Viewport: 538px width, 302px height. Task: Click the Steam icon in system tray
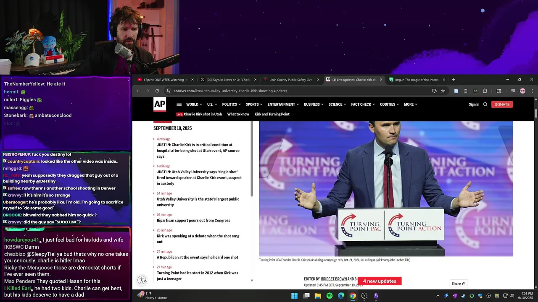pyautogui.click(x=463, y=296)
